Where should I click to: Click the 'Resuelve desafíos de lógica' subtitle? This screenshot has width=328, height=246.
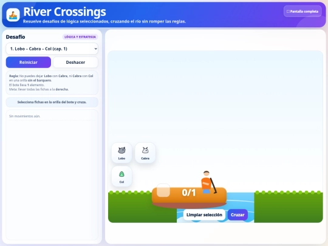coord(104,21)
